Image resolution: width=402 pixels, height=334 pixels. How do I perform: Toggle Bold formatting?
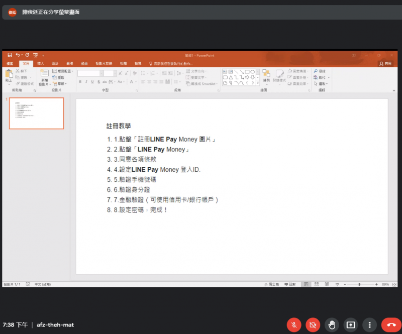(x=80, y=82)
